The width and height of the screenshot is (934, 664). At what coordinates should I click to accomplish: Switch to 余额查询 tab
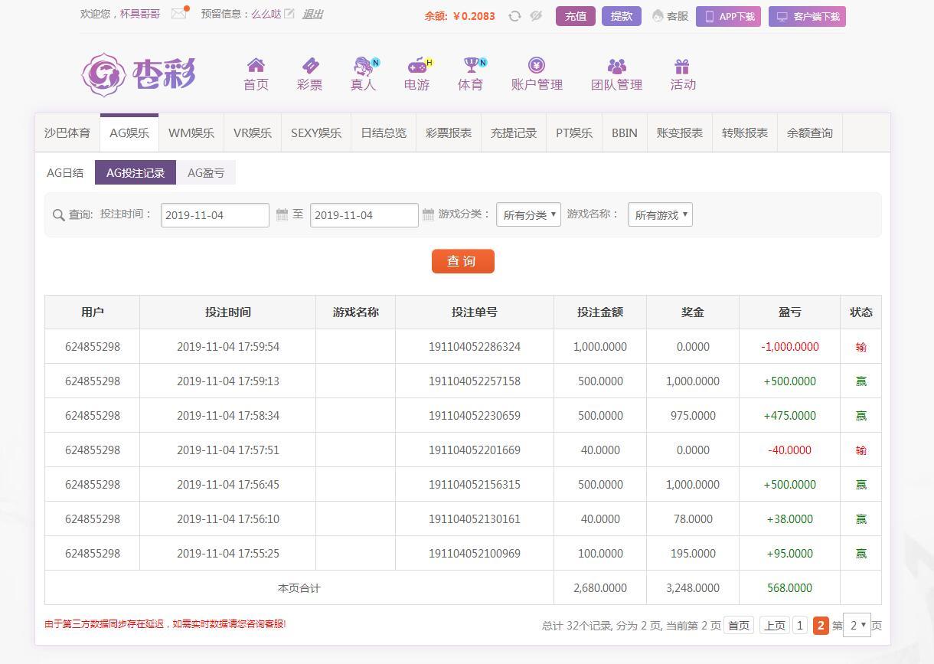tap(810, 132)
